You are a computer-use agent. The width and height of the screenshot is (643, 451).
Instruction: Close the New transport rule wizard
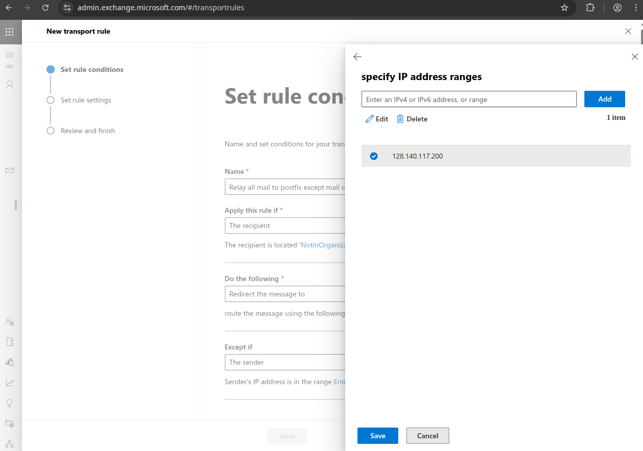[628, 31]
